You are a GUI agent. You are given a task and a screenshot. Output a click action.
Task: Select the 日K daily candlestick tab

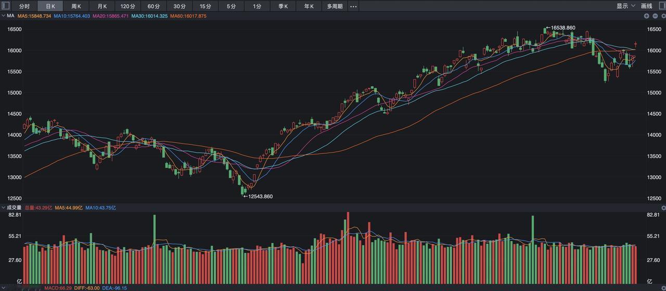point(50,6)
